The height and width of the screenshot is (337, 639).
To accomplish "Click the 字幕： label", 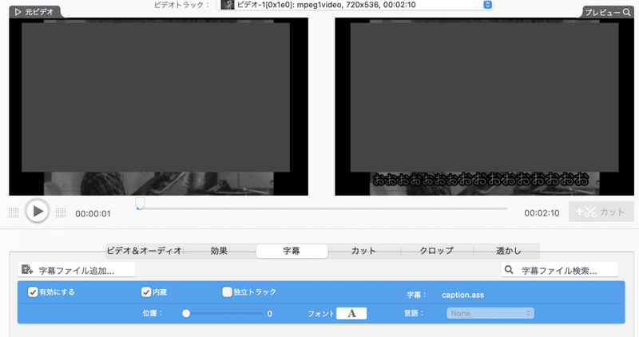I will [x=416, y=295].
